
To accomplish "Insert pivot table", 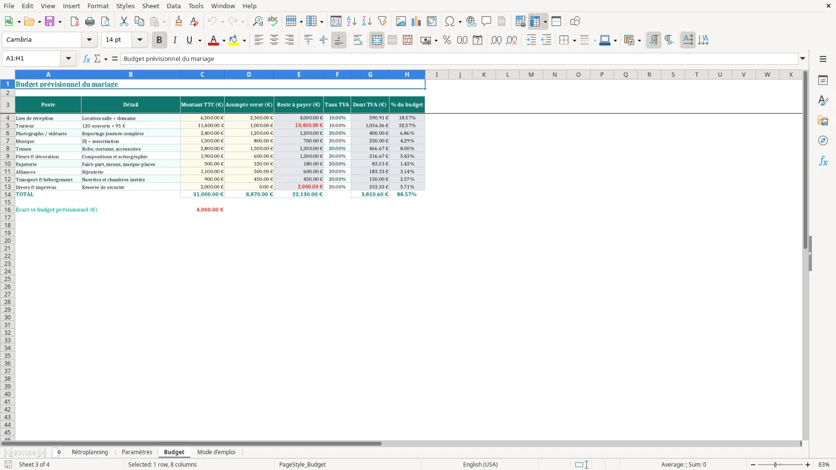I will [x=432, y=21].
